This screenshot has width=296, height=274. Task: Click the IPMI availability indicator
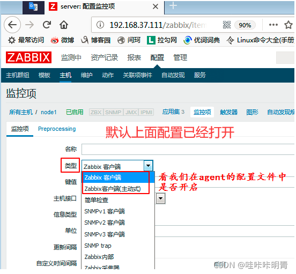[x=146, y=112]
